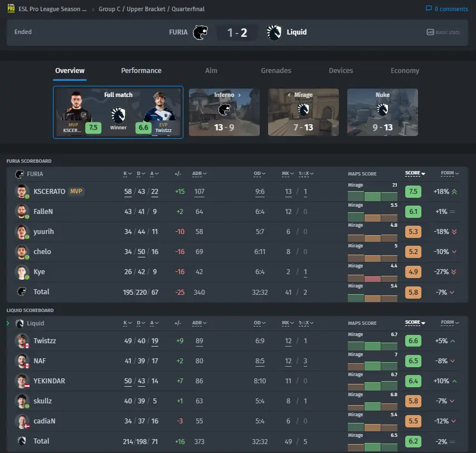The width and height of the screenshot is (476, 453).
Task: Click the ESL Pro League logo icon
Action: [11, 8]
